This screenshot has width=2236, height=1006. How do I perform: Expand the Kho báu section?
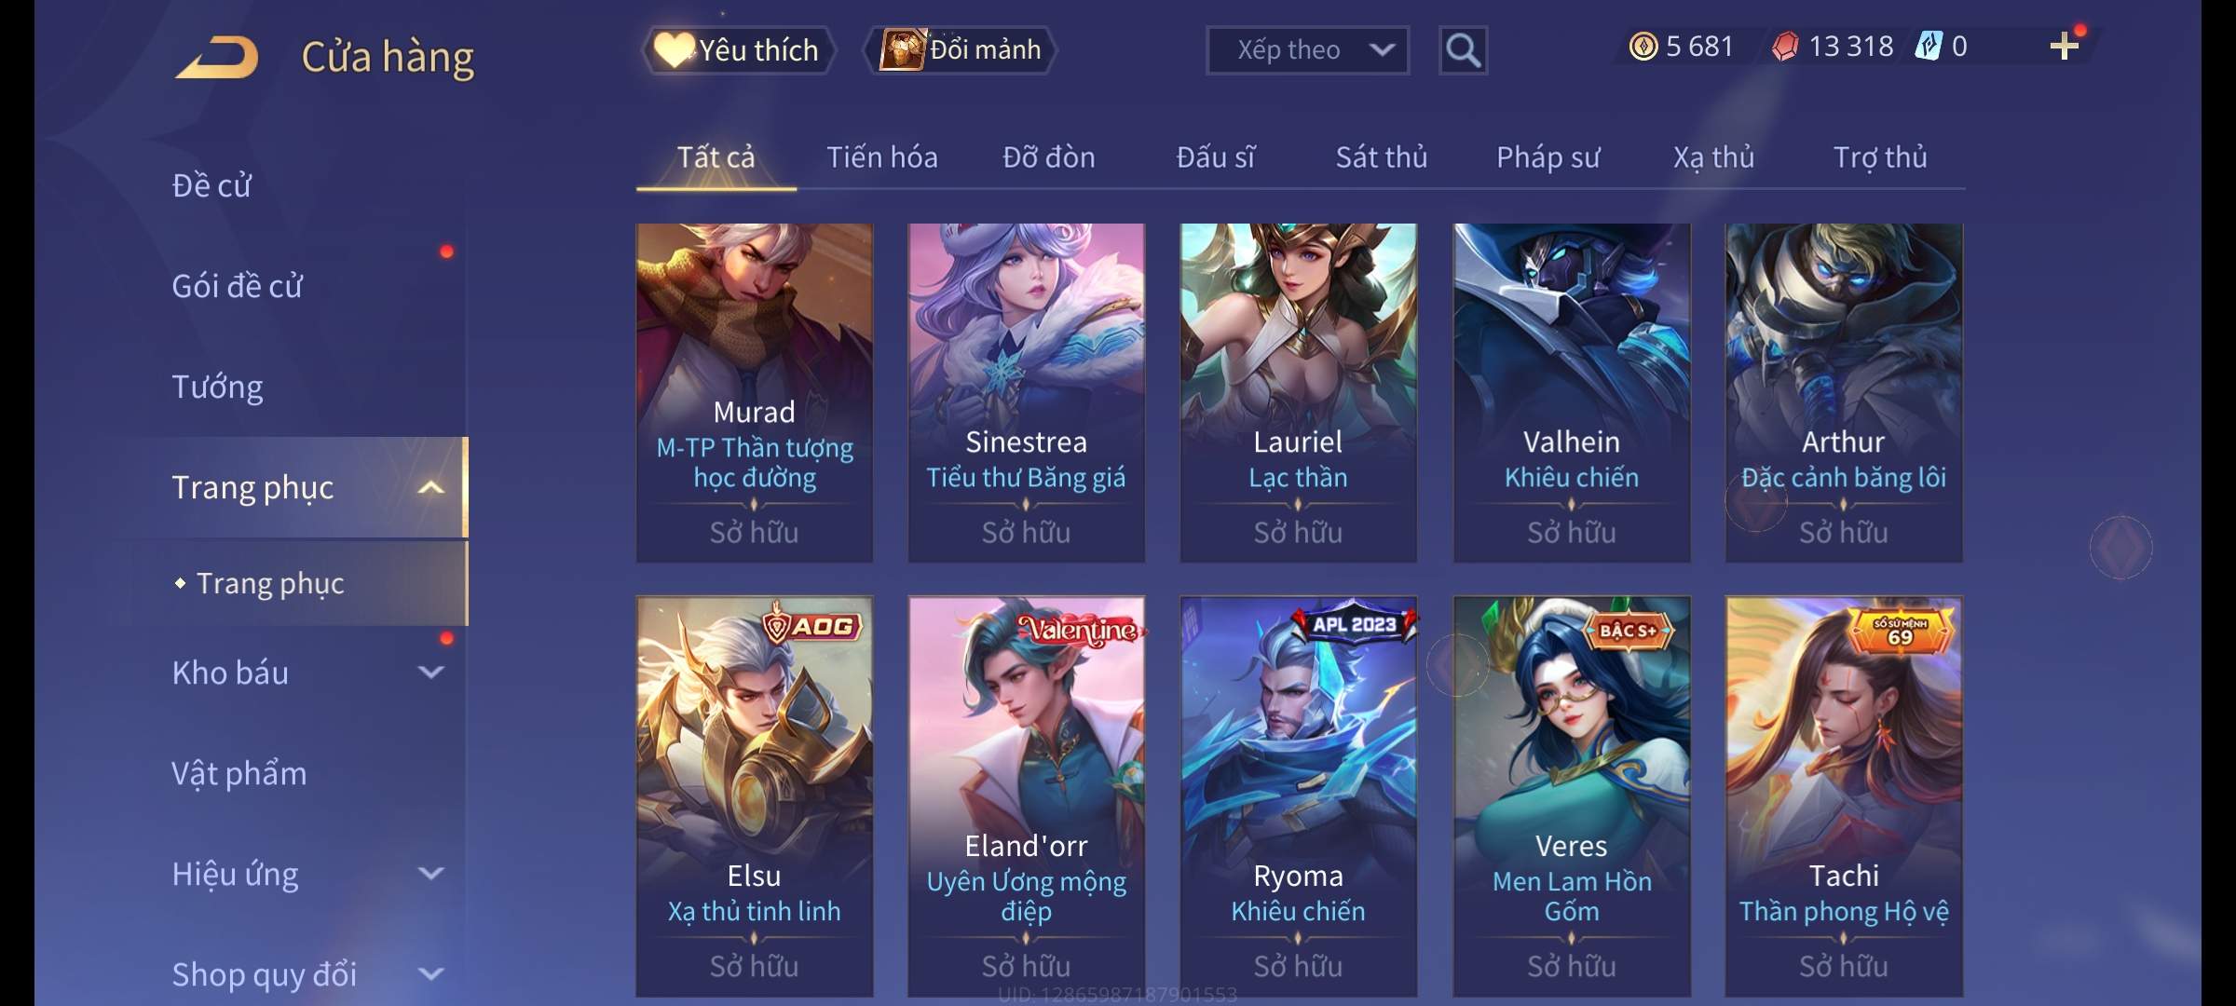coord(430,672)
